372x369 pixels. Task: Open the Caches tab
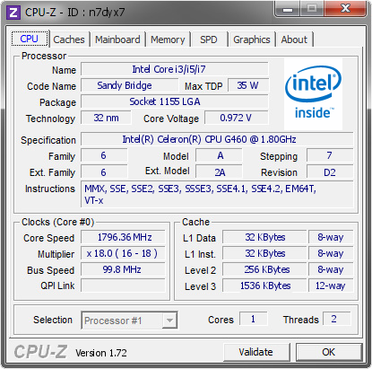point(69,40)
